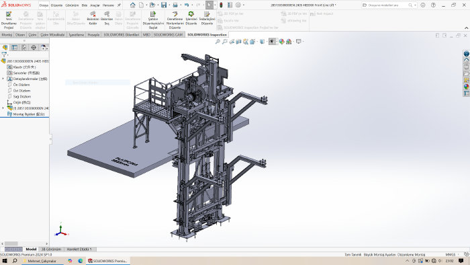Click the Rebuild traffic light icon
Image resolution: width=470 pixels, height=265 pixels.
pos(221,5)
